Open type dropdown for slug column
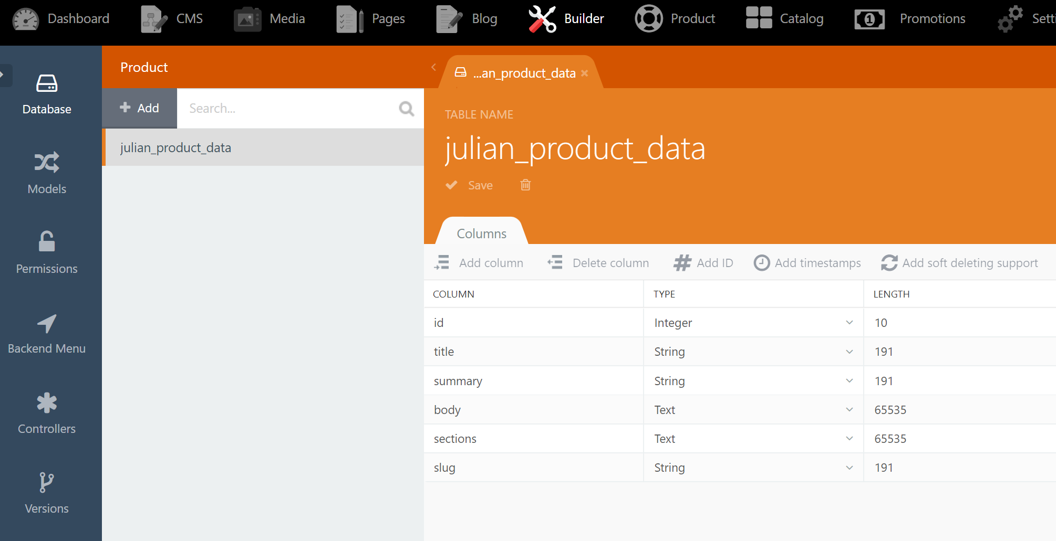 (849, 468)
